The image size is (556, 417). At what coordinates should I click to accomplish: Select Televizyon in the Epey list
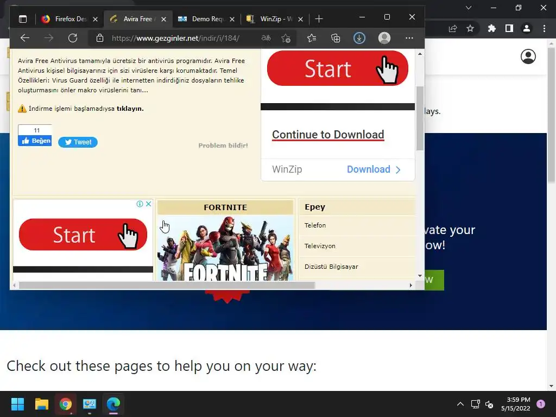coord(320,246)
